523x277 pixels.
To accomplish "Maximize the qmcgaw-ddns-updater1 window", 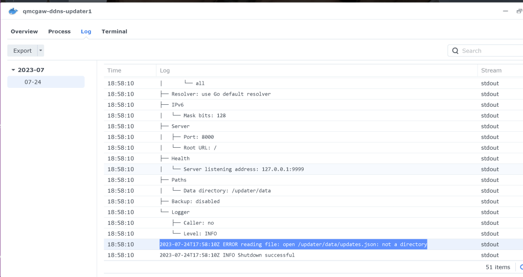I will [519, 11].
